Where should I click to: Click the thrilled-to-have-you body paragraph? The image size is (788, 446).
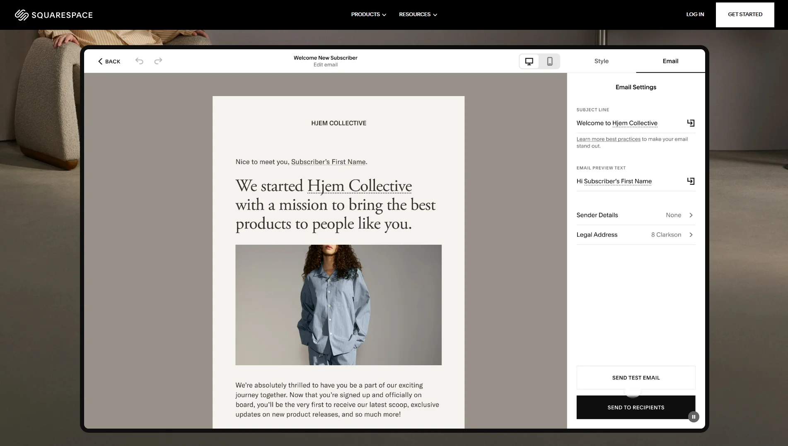pos(337,400)
